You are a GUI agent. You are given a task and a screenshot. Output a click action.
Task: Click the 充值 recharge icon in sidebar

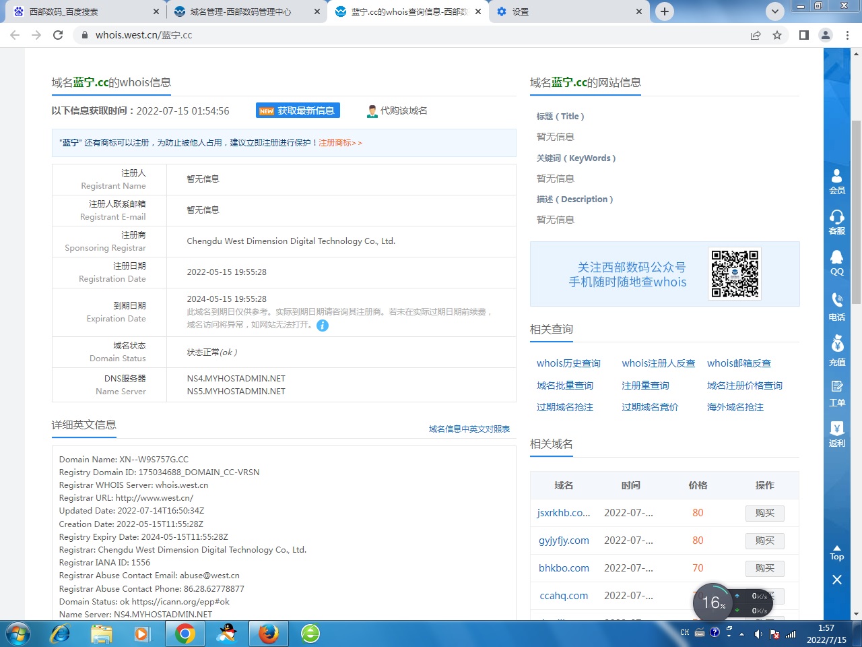point(836,350)
